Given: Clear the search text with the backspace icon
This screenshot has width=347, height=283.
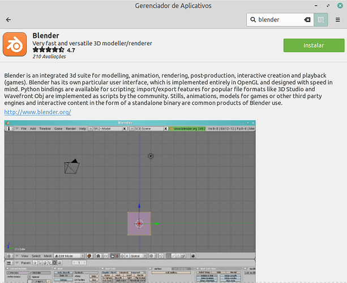Looking at the screenshot, I should pos(307,20).
